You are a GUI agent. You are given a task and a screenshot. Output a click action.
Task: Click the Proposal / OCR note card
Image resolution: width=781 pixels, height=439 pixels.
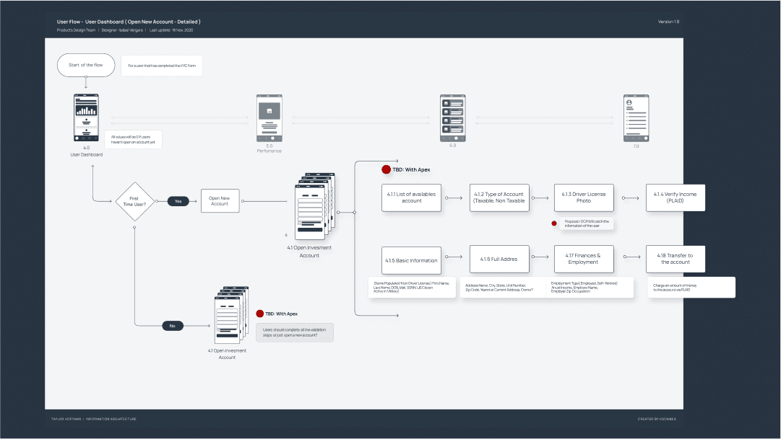pyautogui.click(x=587, y=223)
